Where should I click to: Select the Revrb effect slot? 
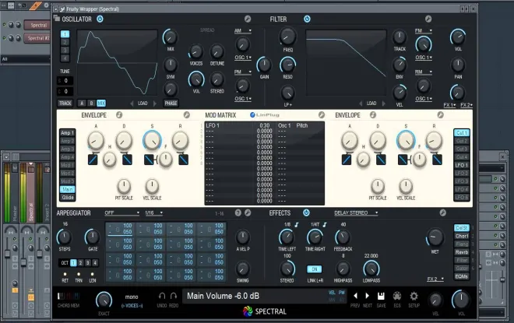[462, 252]
